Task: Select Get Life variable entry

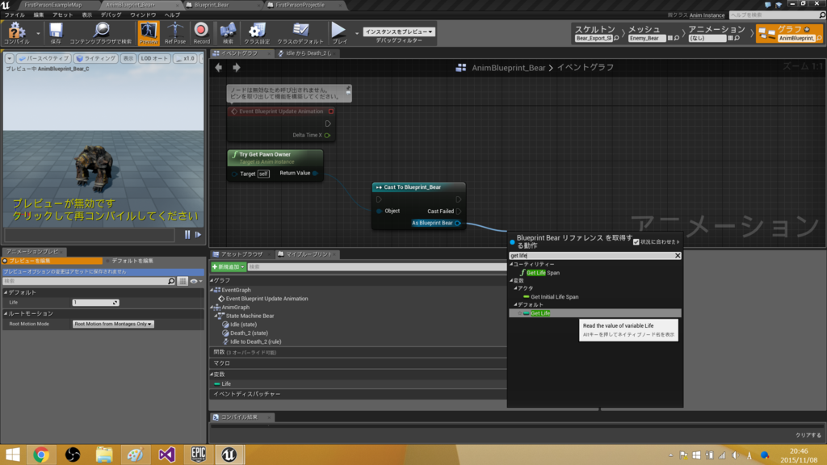Action: click(595, 313)
